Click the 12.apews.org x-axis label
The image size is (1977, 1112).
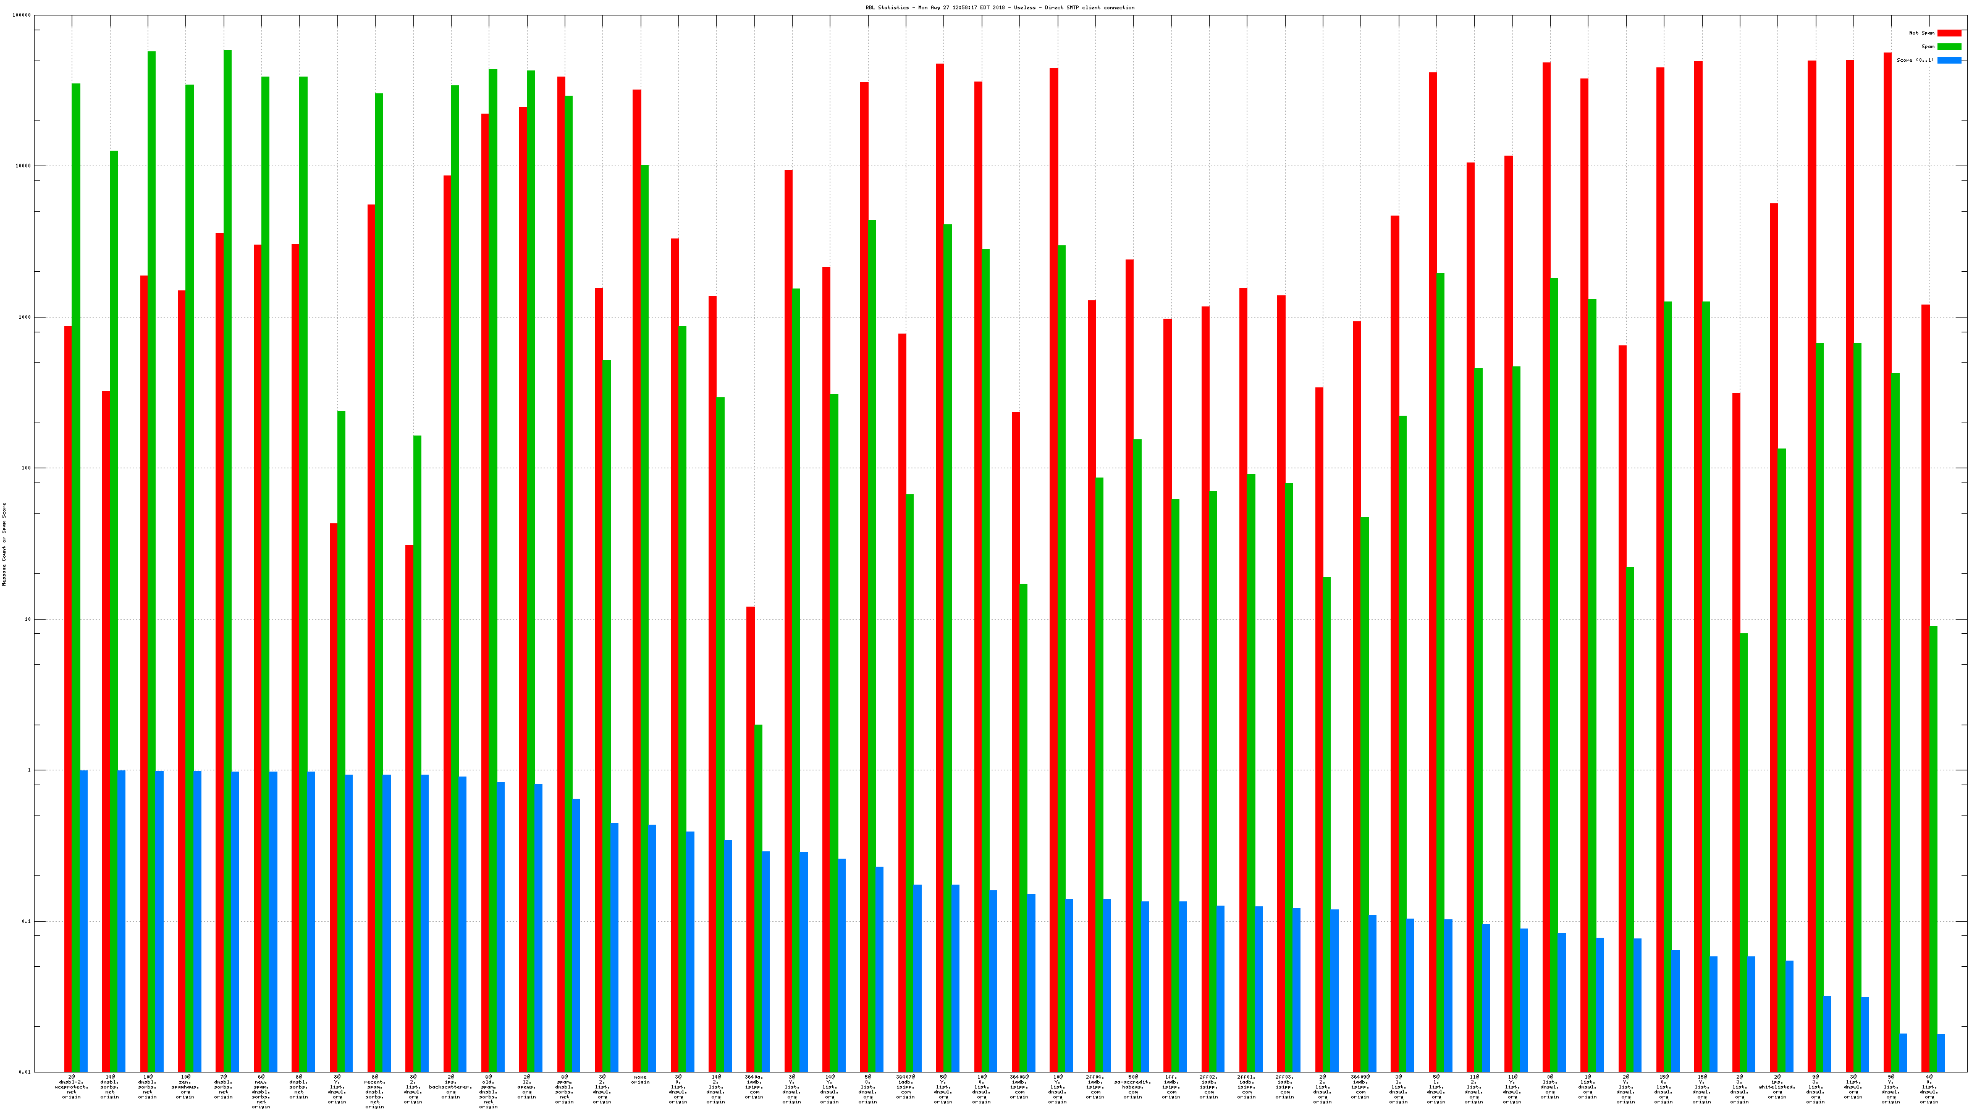pyautogui.click(x=526, y=1087)
